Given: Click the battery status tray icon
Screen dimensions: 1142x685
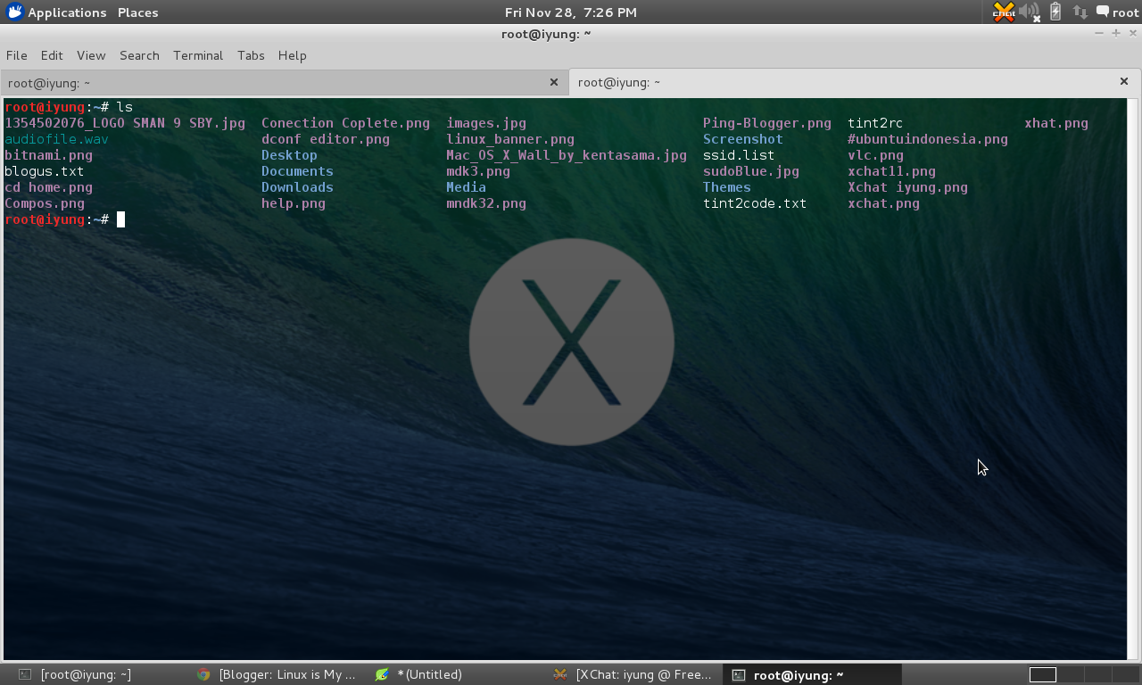Looking at the screenshot, I should click(x=1054, y=12).
